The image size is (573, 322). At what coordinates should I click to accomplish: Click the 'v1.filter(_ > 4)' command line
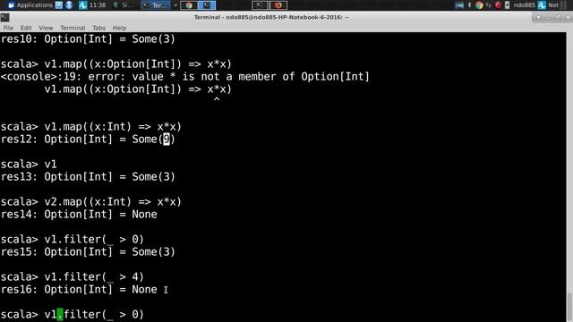point(94,276)
